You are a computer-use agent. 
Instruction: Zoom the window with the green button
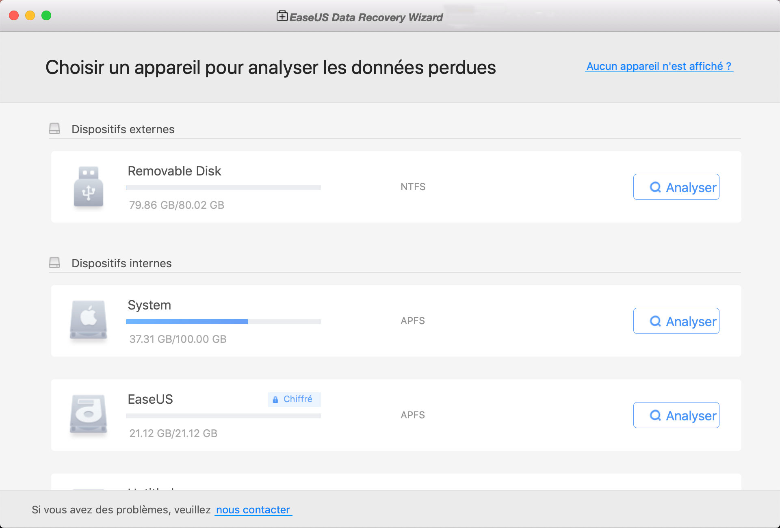point(46,15)
